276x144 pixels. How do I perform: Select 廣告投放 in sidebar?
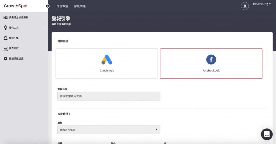pos(14,48)
